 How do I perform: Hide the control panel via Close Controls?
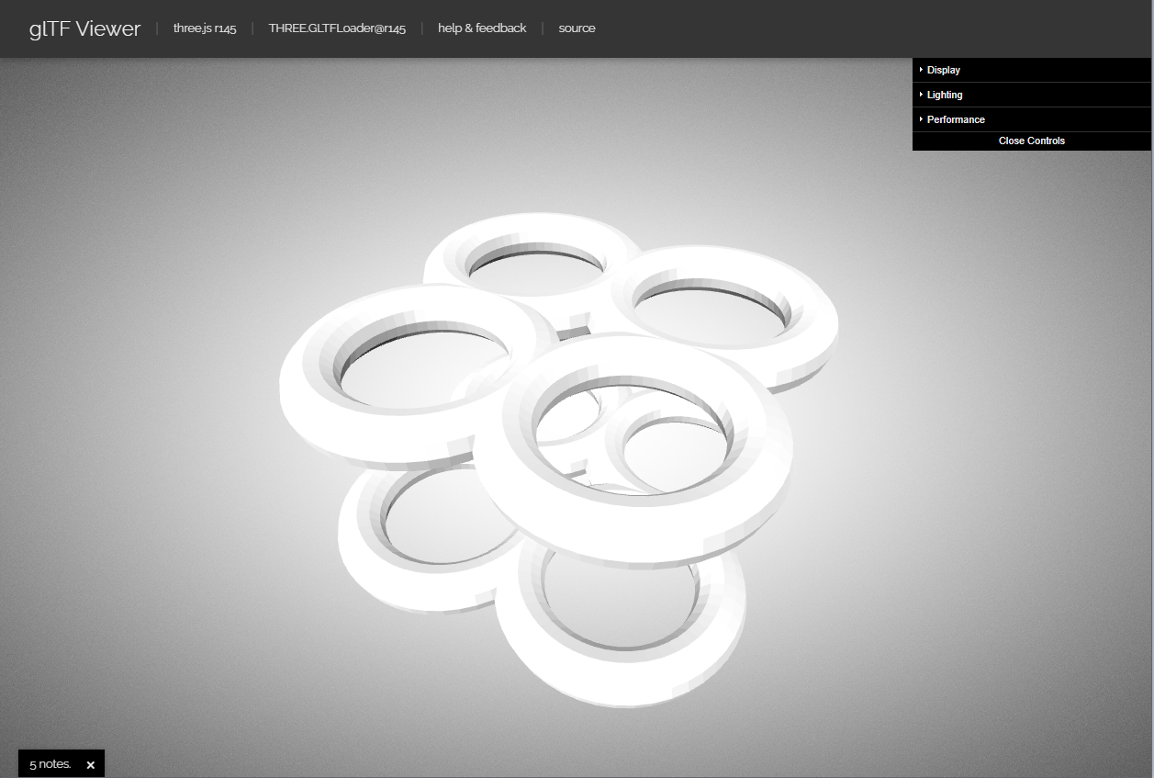pyautogui.click(x=1031, y=141)
